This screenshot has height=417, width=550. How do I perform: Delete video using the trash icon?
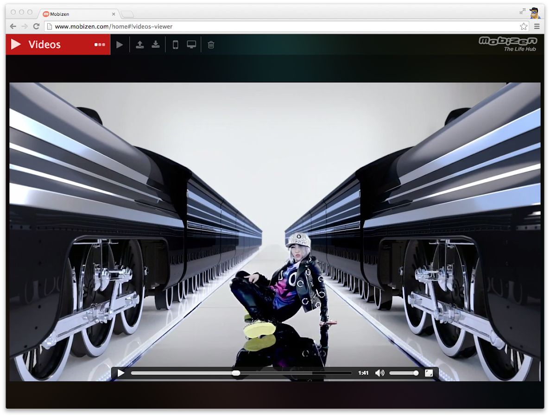(211, 45)
